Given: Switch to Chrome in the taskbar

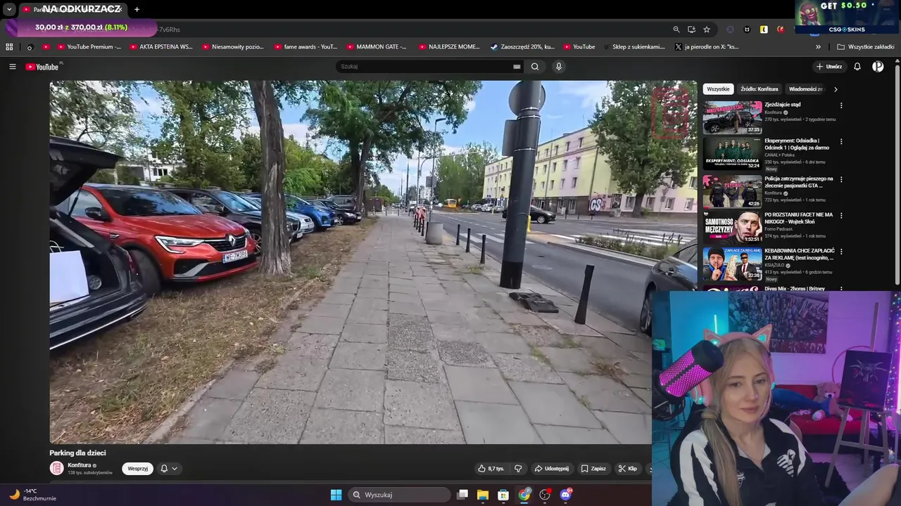Looking at the screenshot, I should pos(524,495).
